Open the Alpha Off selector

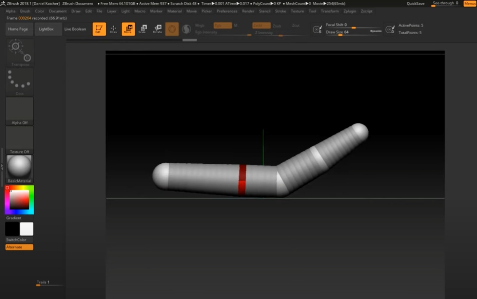tap(20, 111)
